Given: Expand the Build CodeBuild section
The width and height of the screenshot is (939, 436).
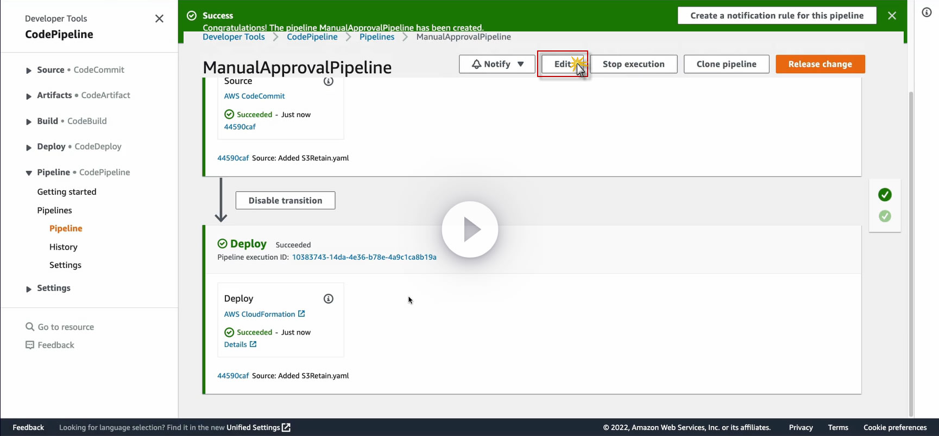Looking at the screenshot, I should (28, 121).
